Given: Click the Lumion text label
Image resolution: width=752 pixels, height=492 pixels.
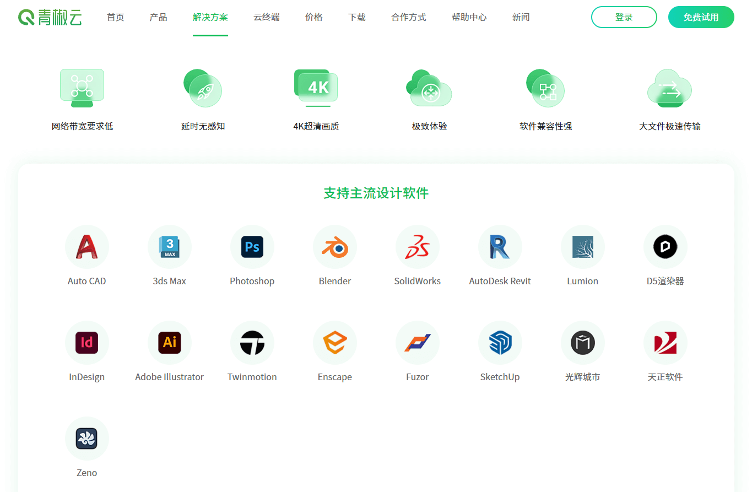Looking at the screenshot, I should pos(583,281).
